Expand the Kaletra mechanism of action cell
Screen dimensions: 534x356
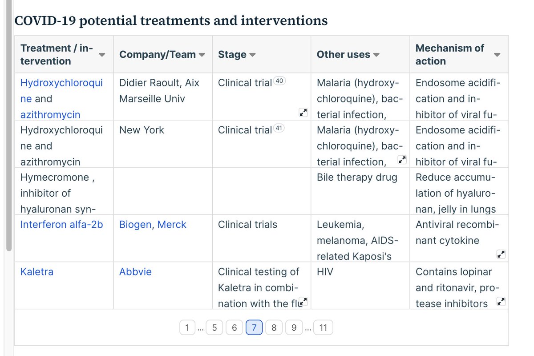click(x=501, y=302)
